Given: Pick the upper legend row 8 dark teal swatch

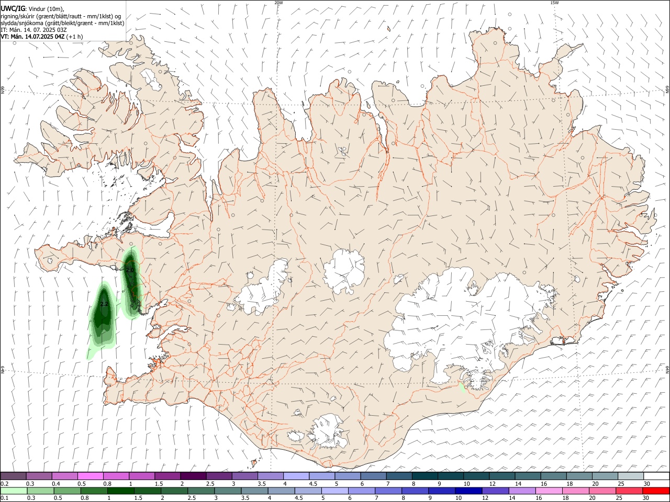Looking at the screenshot, I should [x=425, y=476].
